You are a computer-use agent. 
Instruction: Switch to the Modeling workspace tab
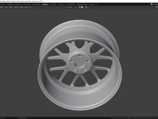(x=10, y=5)
